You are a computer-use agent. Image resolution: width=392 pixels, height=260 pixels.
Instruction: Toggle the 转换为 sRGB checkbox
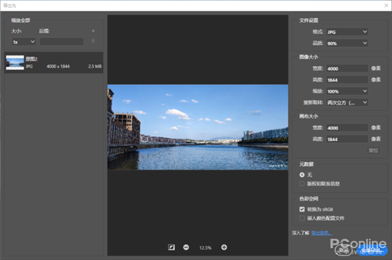click(x=302, y=209)
